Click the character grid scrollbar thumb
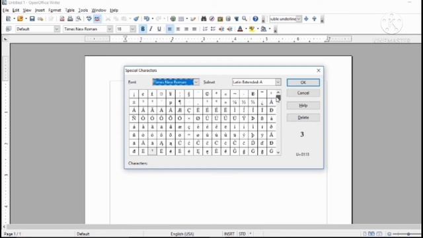The width and height of the screenshot is (423, 238). [278, 98]
